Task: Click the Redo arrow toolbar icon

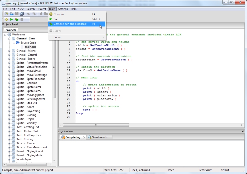Action: tap(34, 14)
